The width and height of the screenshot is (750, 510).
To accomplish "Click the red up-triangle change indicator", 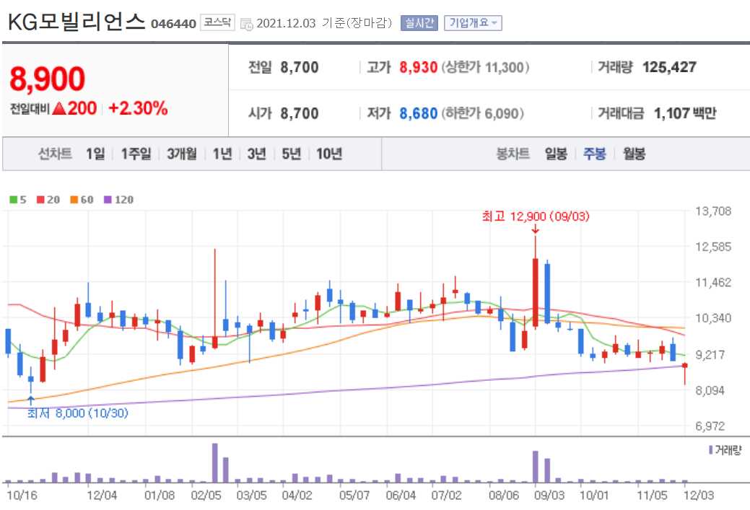I will tap(59, 108).
